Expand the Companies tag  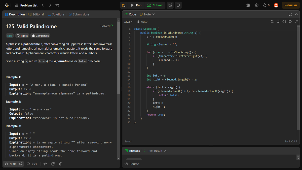40,36
